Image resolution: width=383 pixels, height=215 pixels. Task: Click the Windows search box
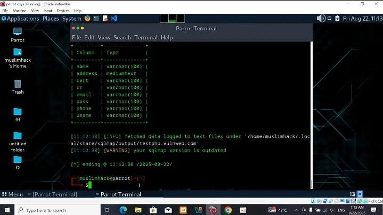(x=58, y=210)
